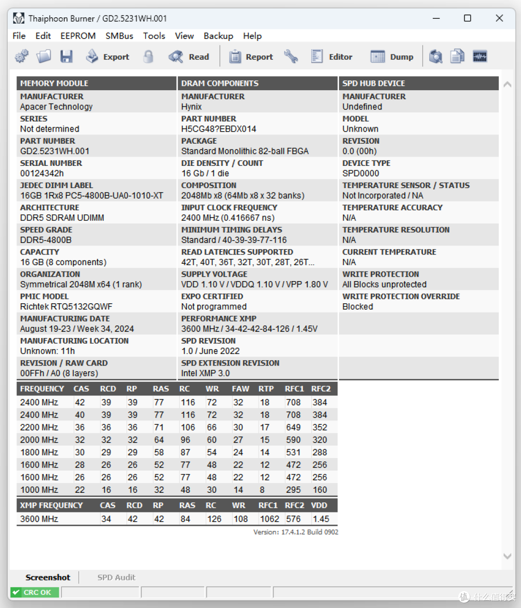This screenshot has width=521, height=608.
Task: Click the Richtek RTQ5132GQWF PMIC model
Action: 66,306
